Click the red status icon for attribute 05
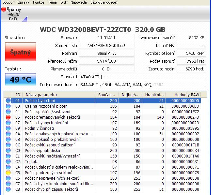223x195 pixels. coord(8,117)
